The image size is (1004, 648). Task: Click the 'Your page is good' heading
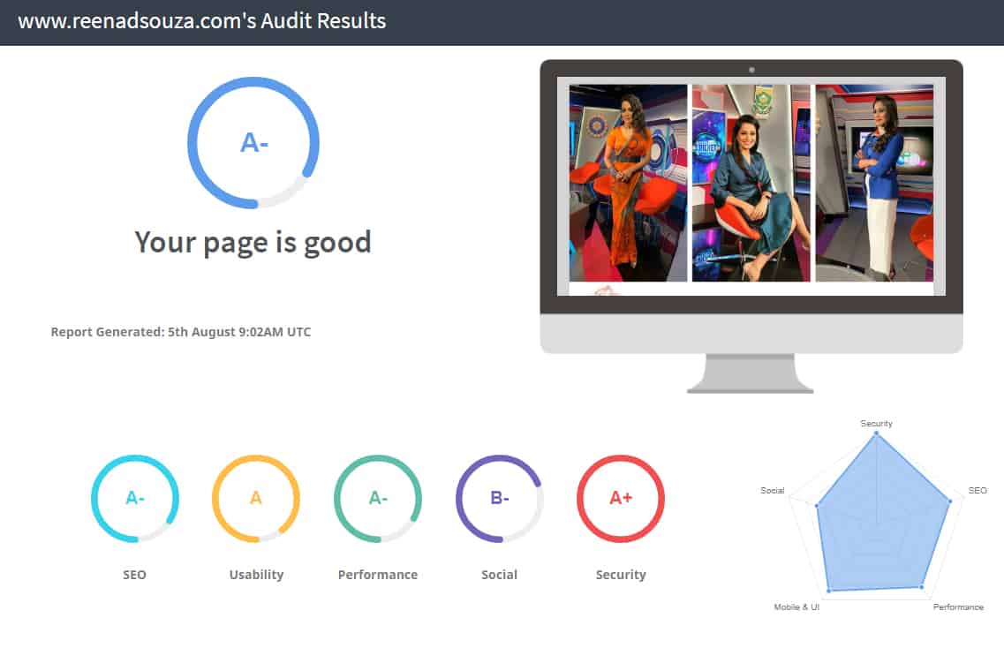253,242
